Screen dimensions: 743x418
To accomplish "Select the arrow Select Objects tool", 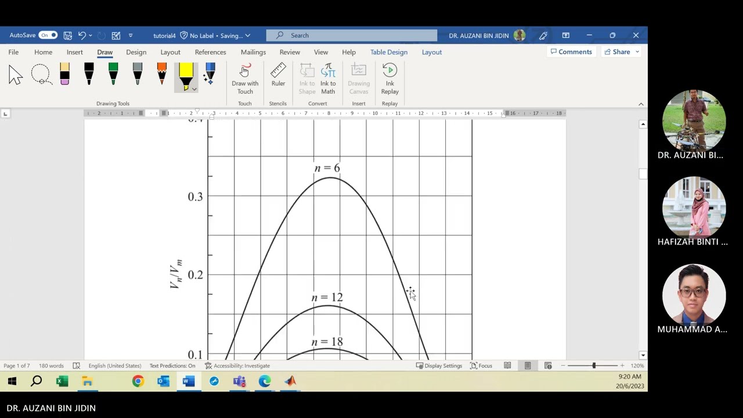I will [x=16, y=75].
